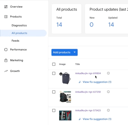Open Overview in the sidebar

(16, 7)
